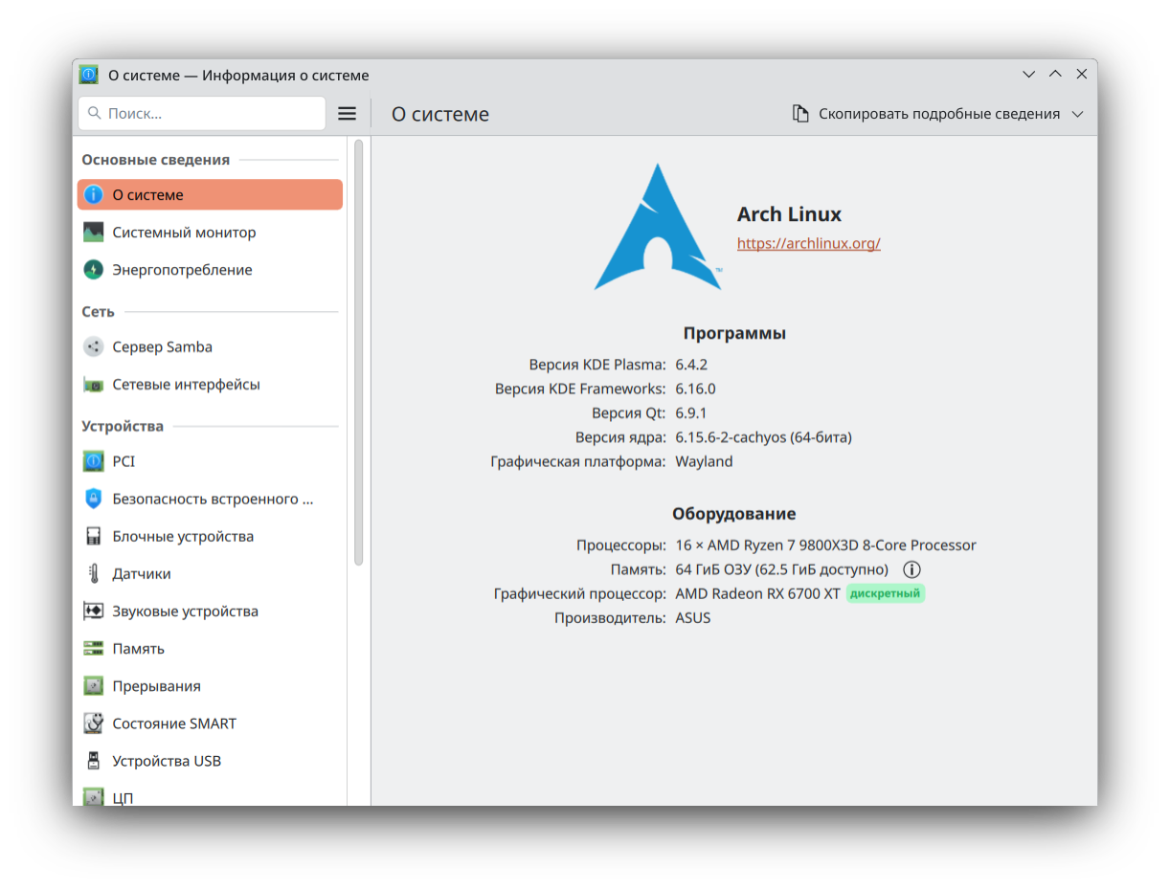Click the Сеть sidebar section header
This screenshot has width=1170, height=890.
(98, 312)
